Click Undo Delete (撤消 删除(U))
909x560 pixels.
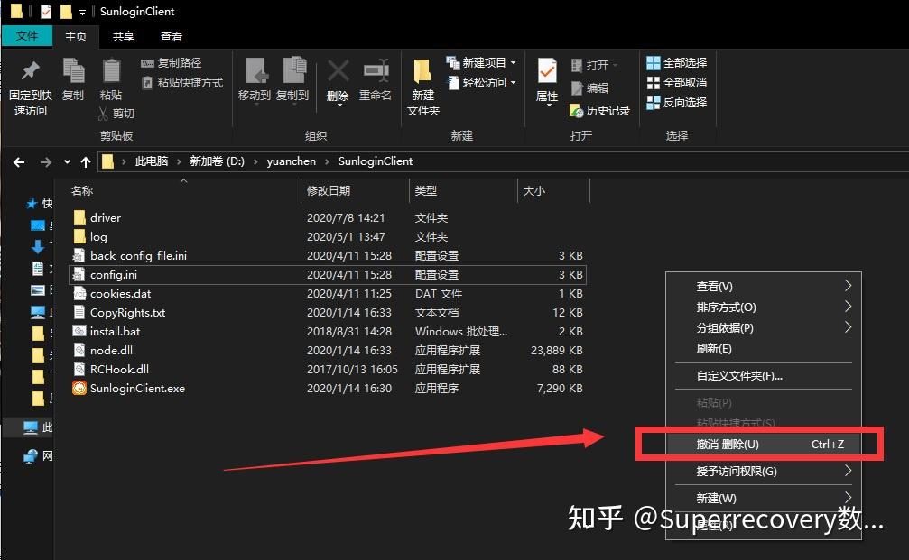pos(764,445)
